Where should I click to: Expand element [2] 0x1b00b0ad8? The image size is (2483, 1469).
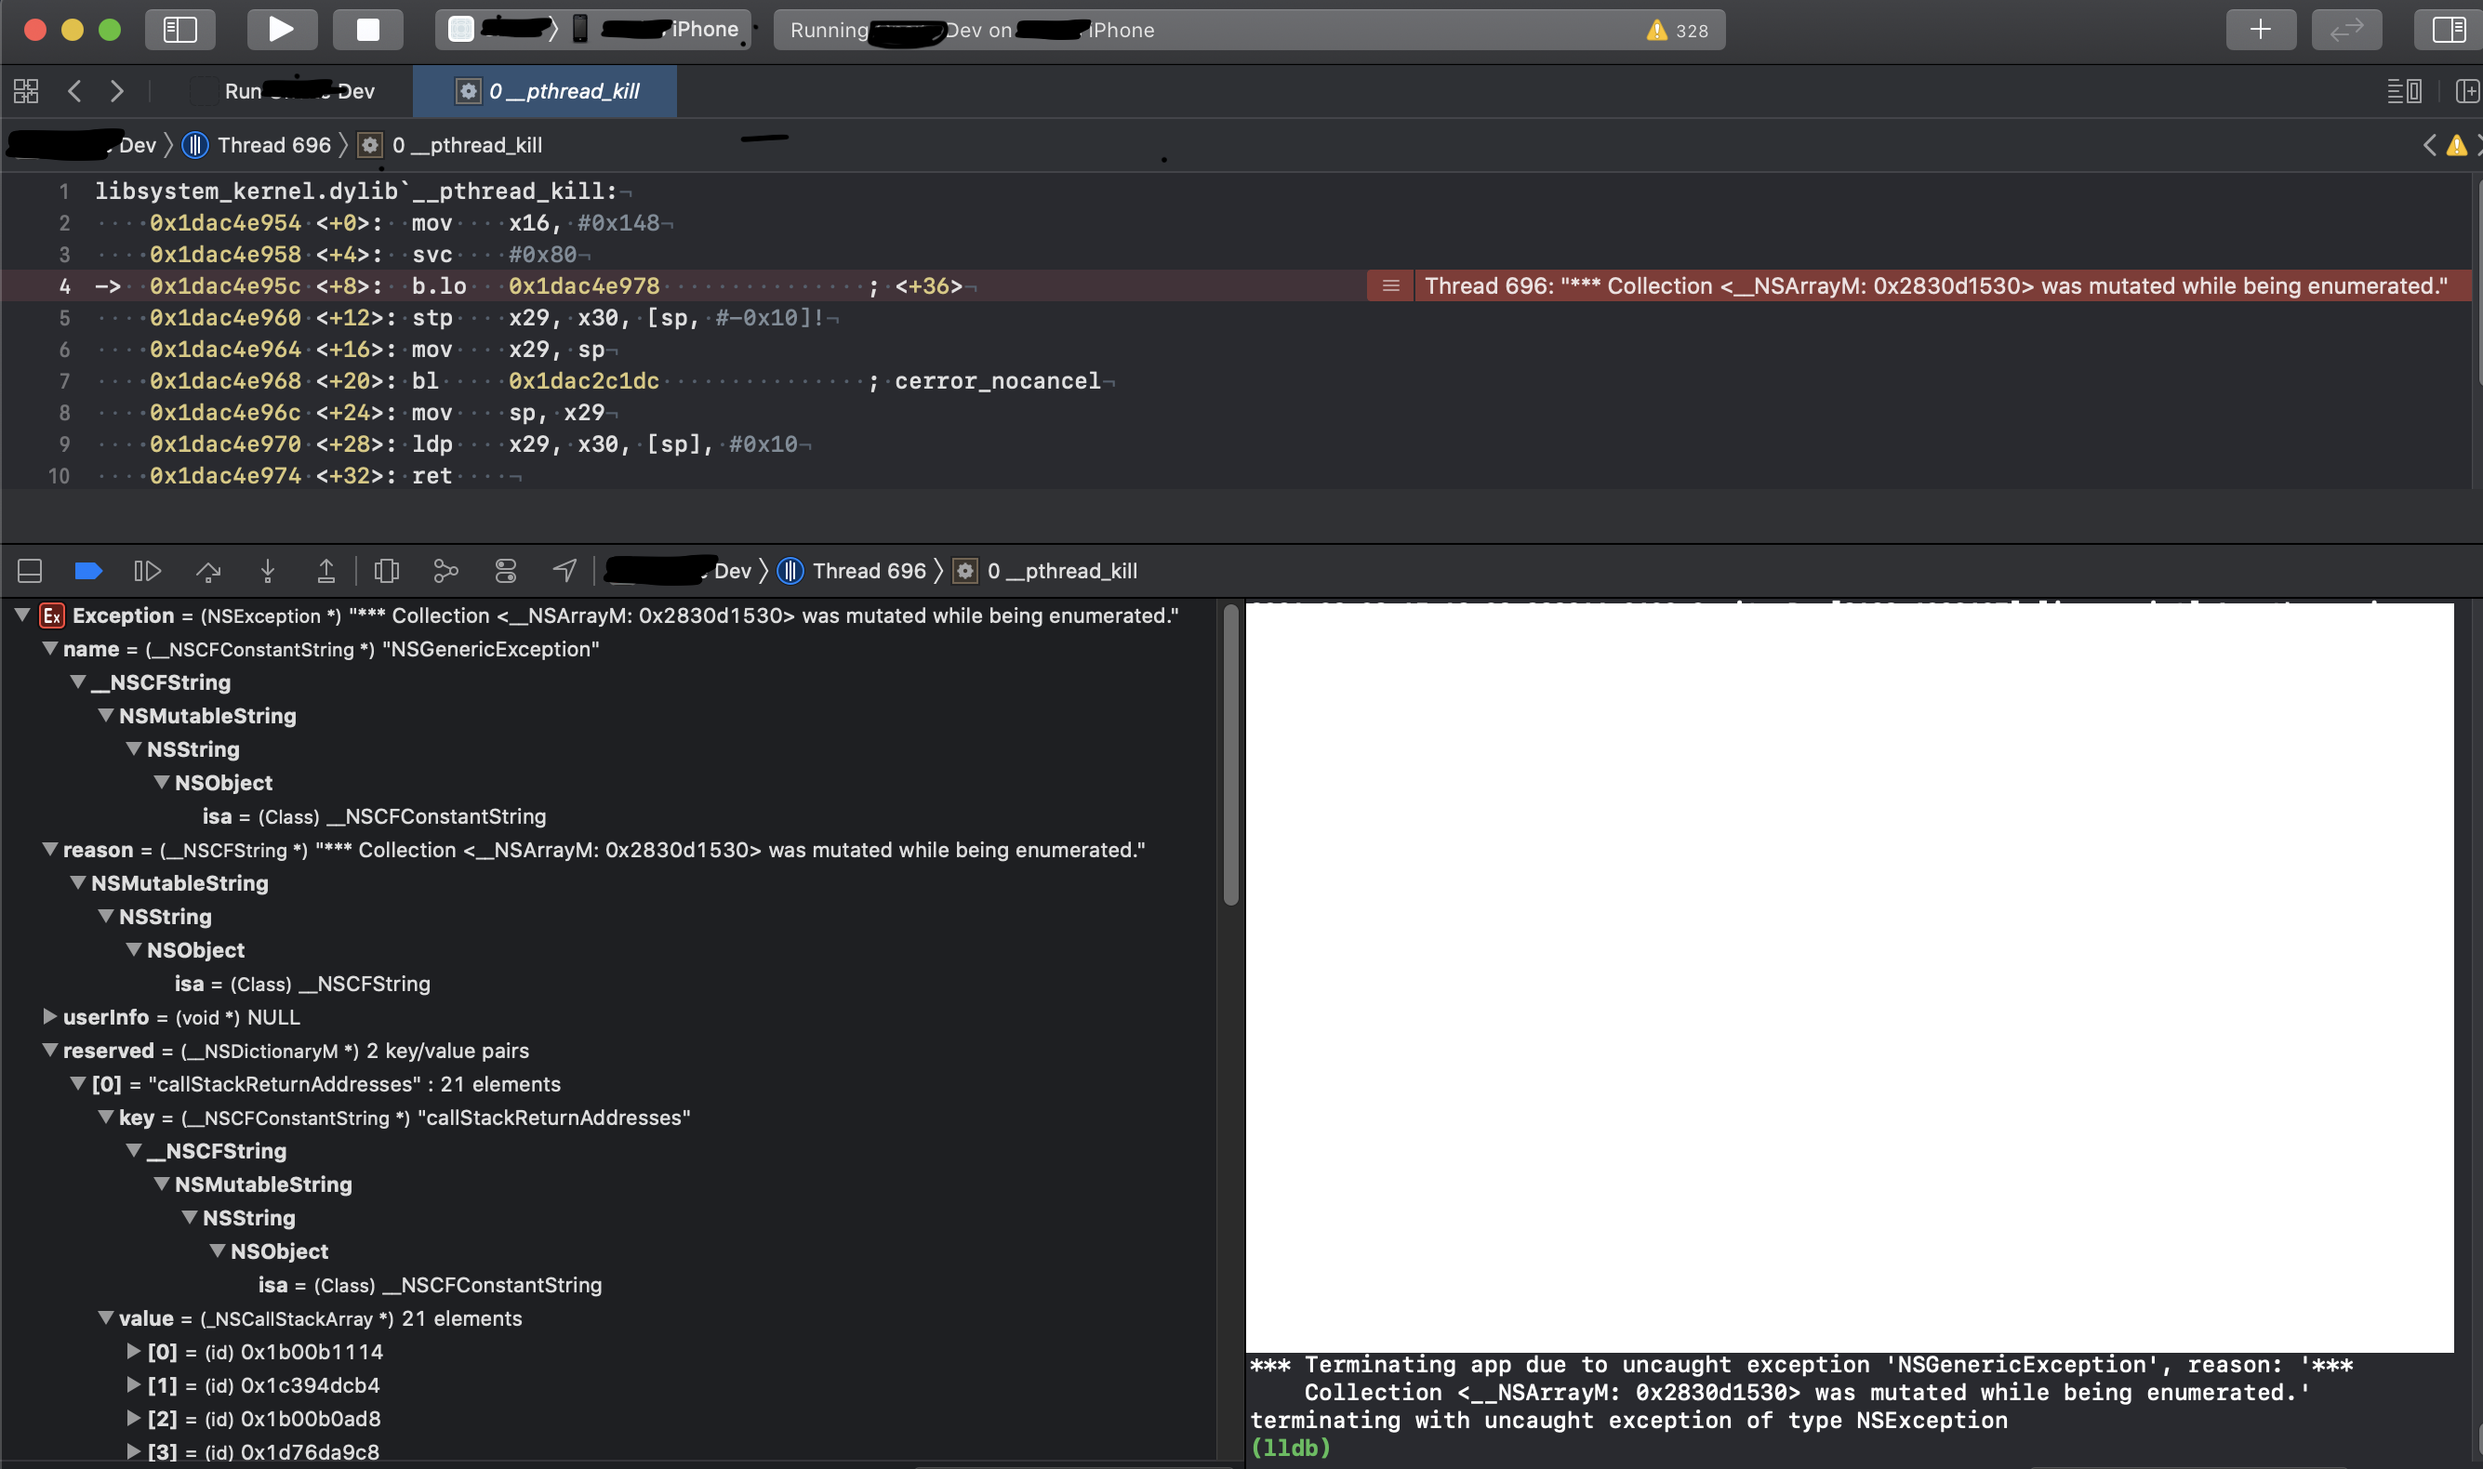tap(133, 1420)
